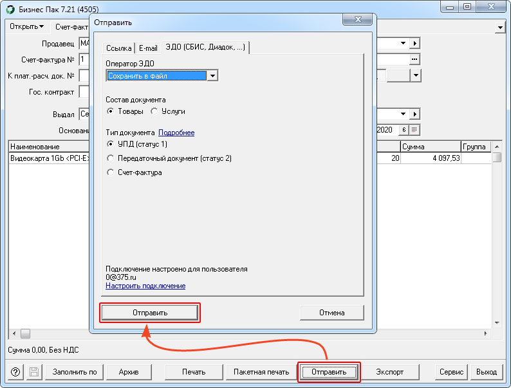This screenshot has height=388, width=511.
Task: Click the horizontal scrollbar thumb of table
Action: click(x=25, y=333)
